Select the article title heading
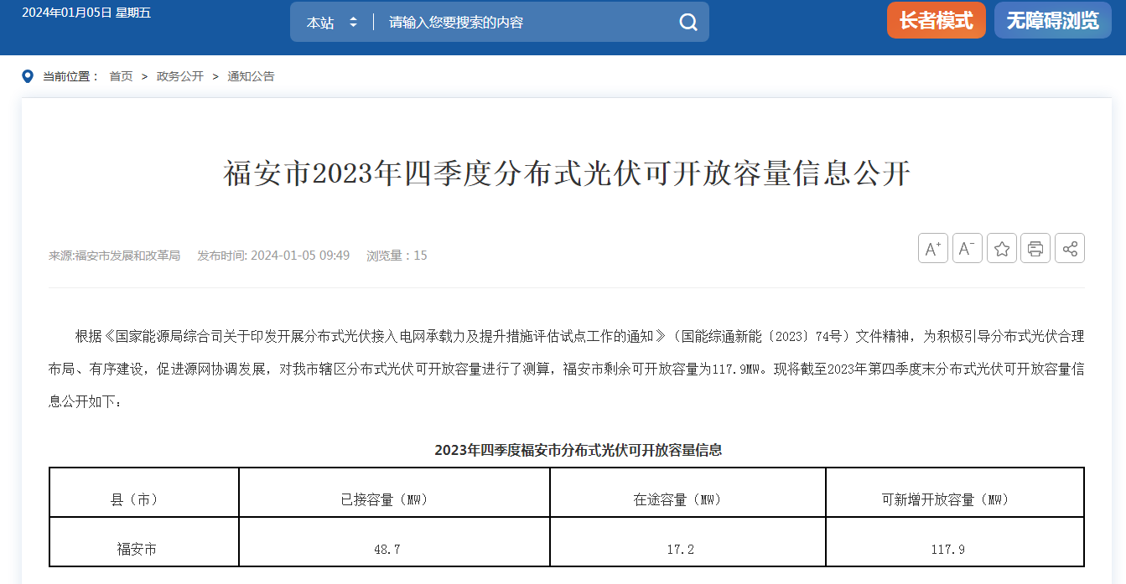Image resolution: width=1126 pixels, height=584 pixels. 567,174
